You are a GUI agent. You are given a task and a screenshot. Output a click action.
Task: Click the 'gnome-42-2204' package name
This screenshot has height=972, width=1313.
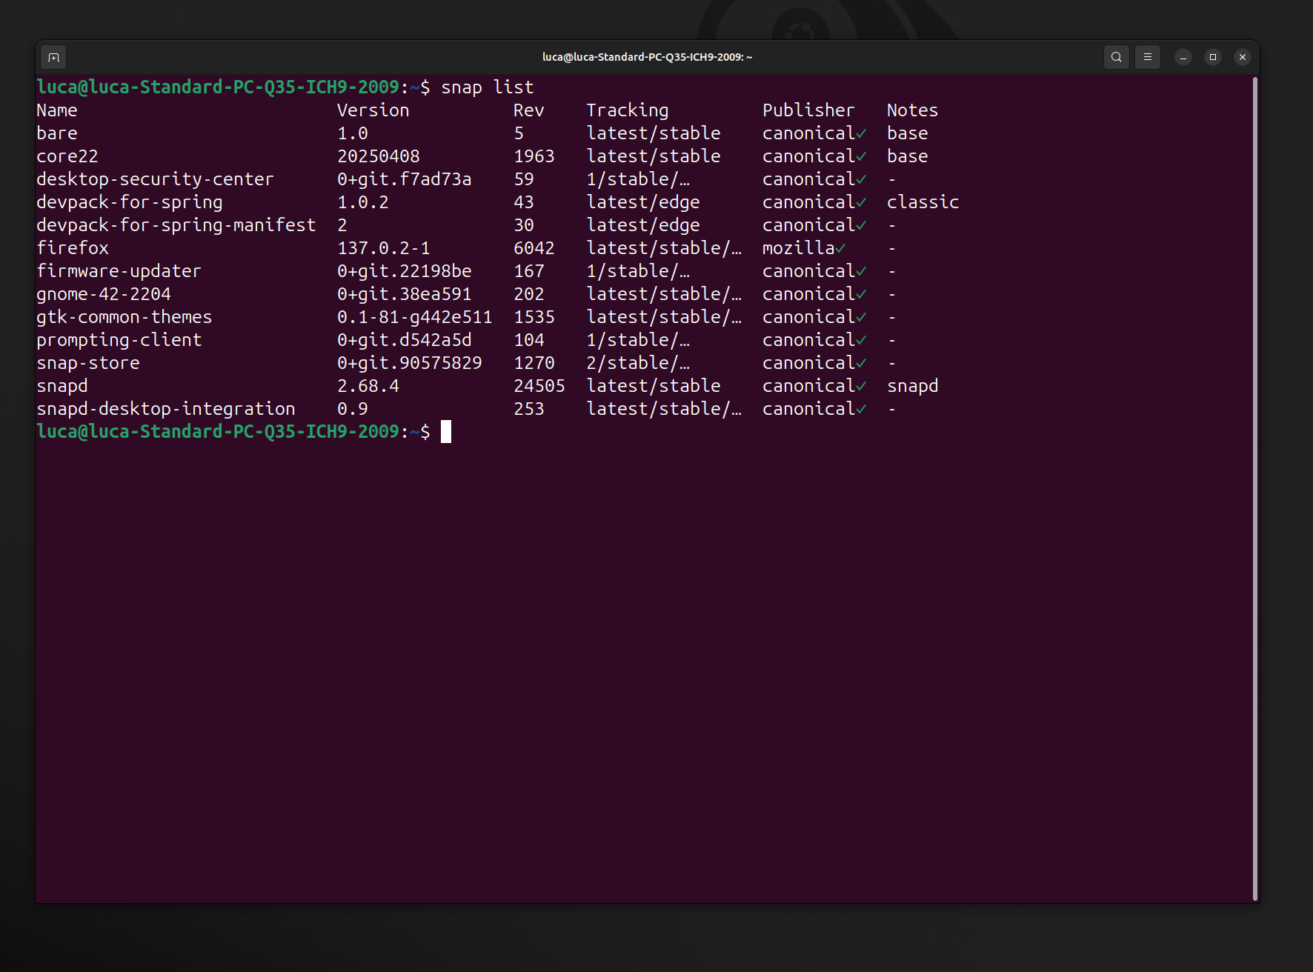[x=104, y=294]
